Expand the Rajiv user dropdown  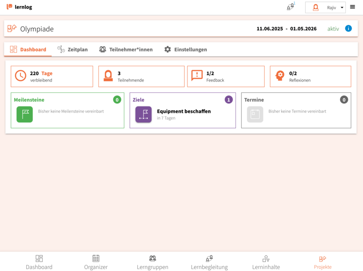coord(325,8)
